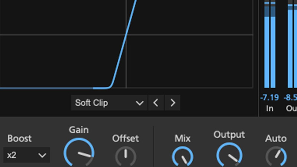Click the Output label
The image size is (297, 167).
pos(229,135)
